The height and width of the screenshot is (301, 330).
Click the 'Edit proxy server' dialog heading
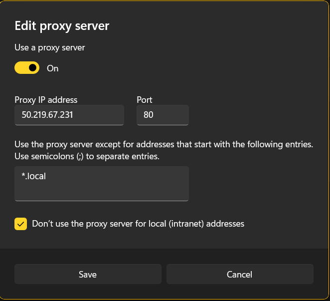tap(62, 26)
